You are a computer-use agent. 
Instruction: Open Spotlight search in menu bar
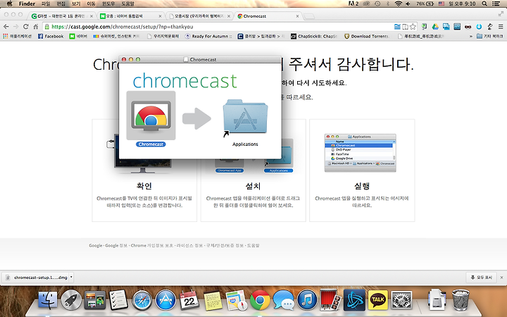pos(484,4)
